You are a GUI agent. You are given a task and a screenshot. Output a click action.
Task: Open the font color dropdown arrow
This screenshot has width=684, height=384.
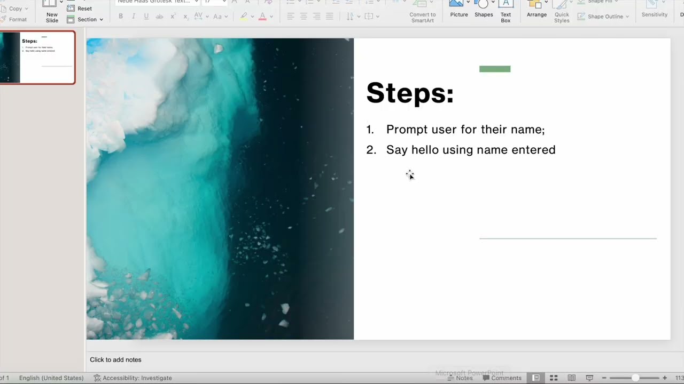[271, 17]
